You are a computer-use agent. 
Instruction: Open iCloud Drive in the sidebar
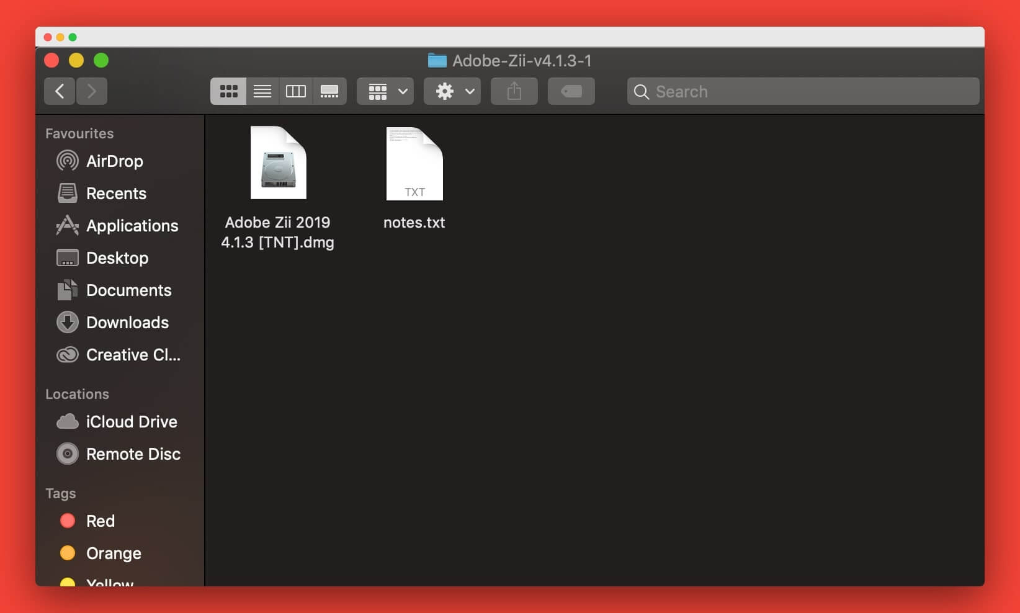tap(132, 422)
